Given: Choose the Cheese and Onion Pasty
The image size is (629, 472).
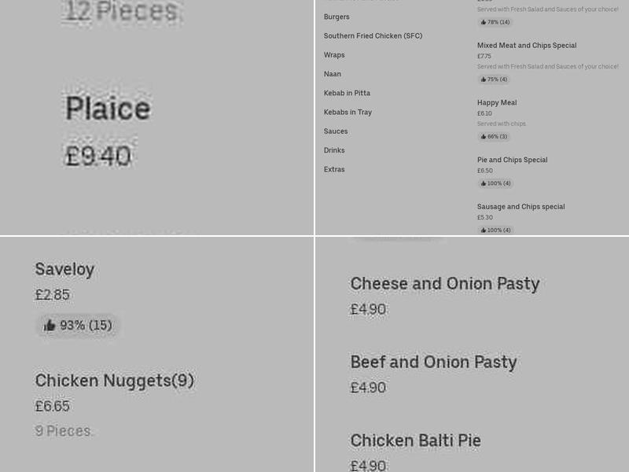Looking at the screenshot, I should (445, 283).
